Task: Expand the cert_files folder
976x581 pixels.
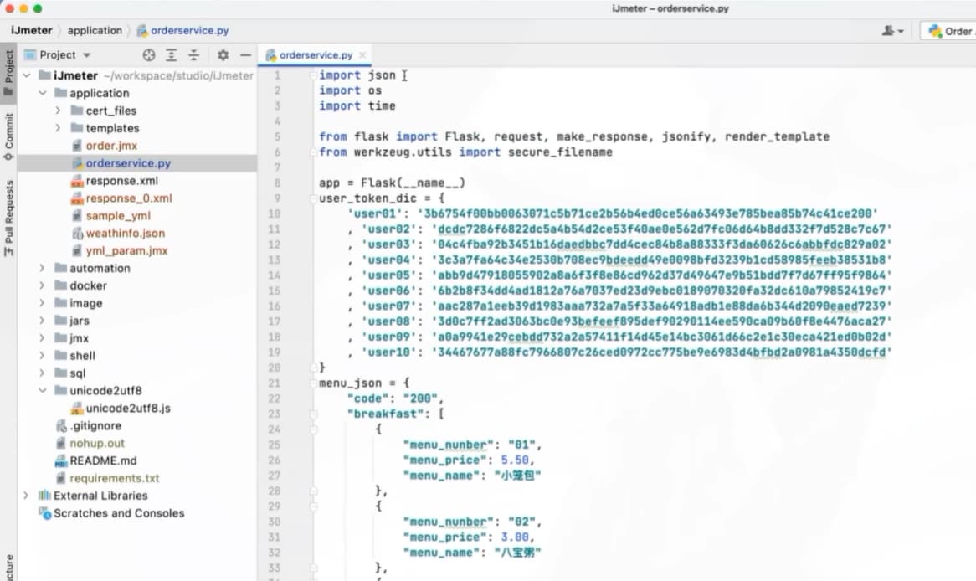Action: pyautogui.click(x=58, y=111)
